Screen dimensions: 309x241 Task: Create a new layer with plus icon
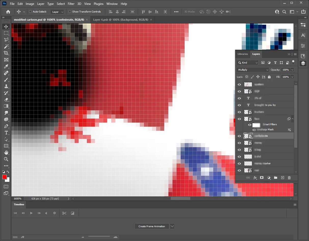tap(282, 178)
